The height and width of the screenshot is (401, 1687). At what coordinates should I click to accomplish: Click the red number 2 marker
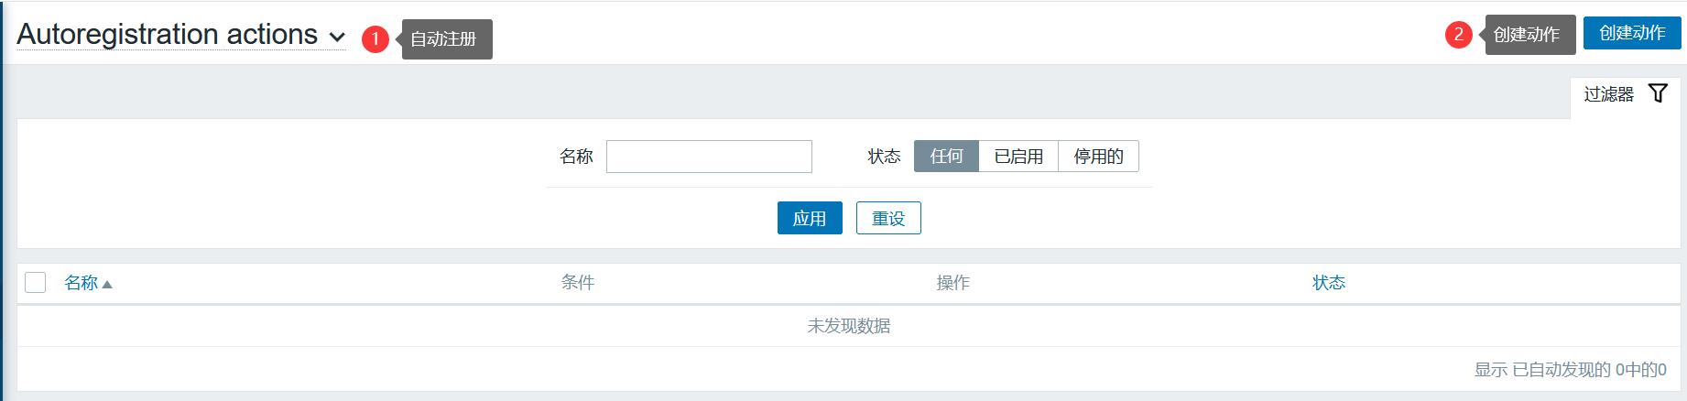tap(1459, 35)
